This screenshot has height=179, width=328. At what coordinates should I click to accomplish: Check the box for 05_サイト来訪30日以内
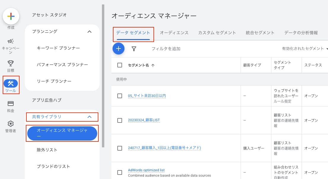pos(120,96)
